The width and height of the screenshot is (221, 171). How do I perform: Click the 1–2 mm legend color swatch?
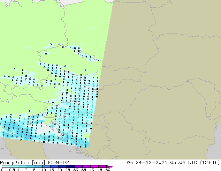point(22,166)
